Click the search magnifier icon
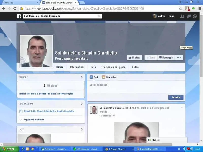The image size is (203, 152). (100, 16)
